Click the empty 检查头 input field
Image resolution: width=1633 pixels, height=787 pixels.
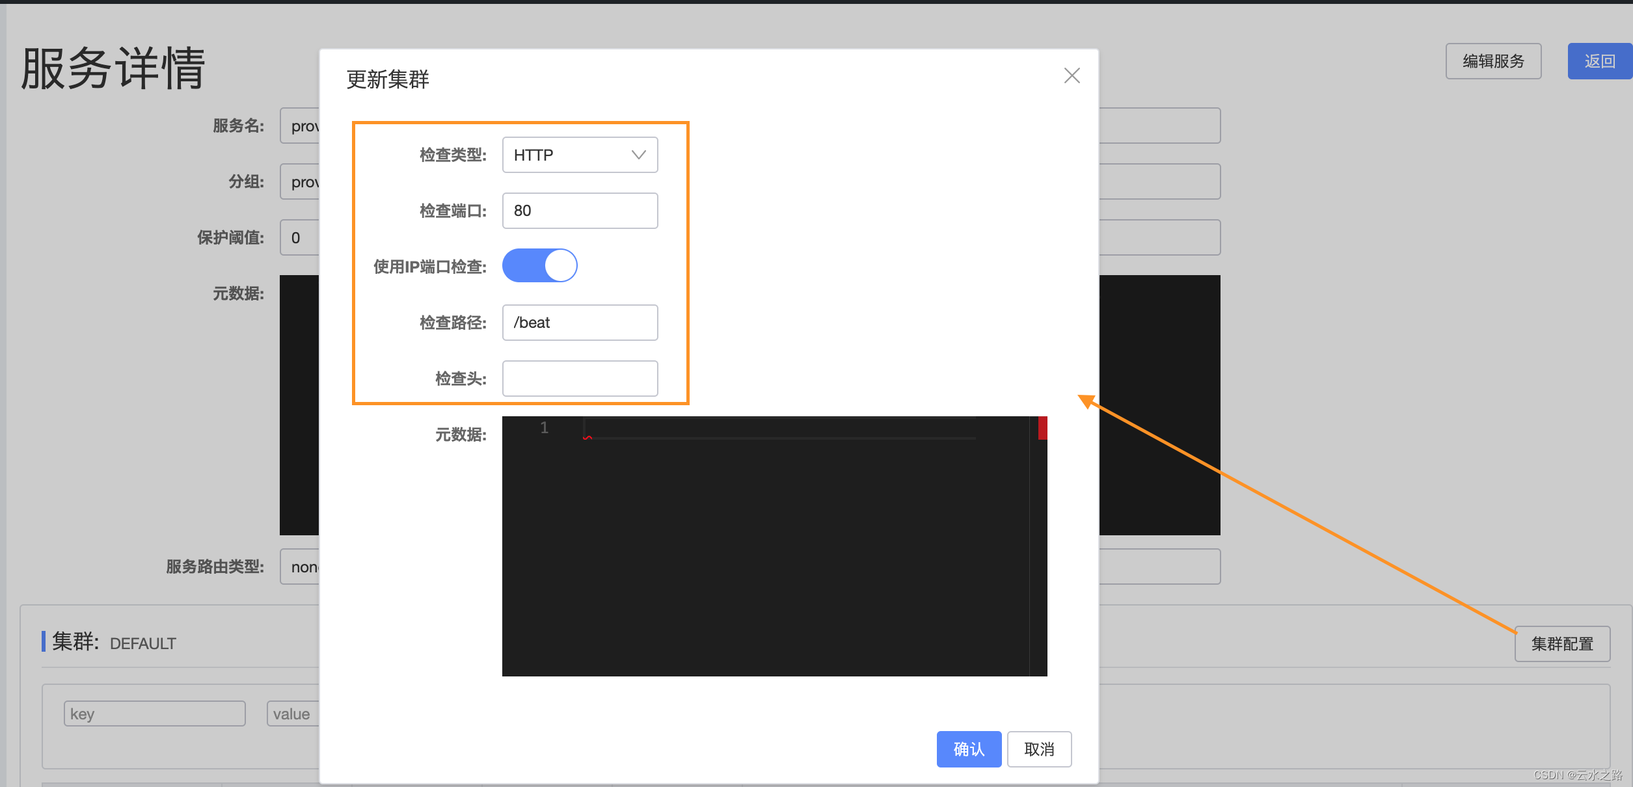click(x=579, y=379)
